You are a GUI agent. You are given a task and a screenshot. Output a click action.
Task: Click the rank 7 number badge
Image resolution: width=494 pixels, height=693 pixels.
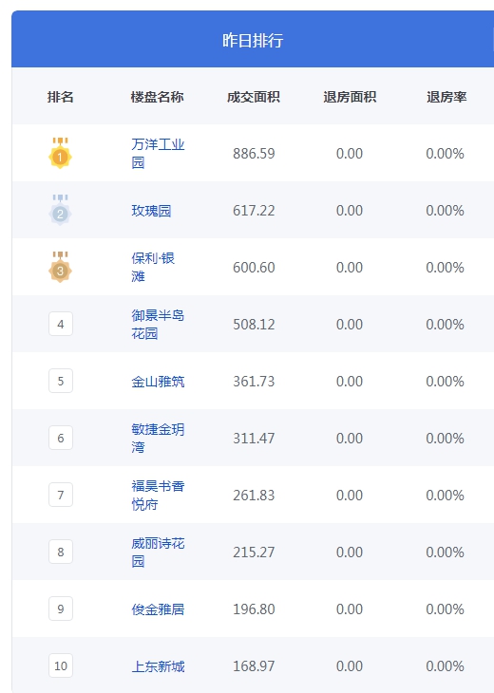tap(61, 495)
